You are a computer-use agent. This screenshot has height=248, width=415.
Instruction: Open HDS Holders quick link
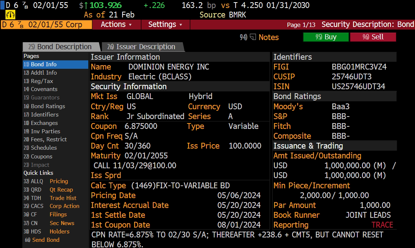[x=47, y=232]
